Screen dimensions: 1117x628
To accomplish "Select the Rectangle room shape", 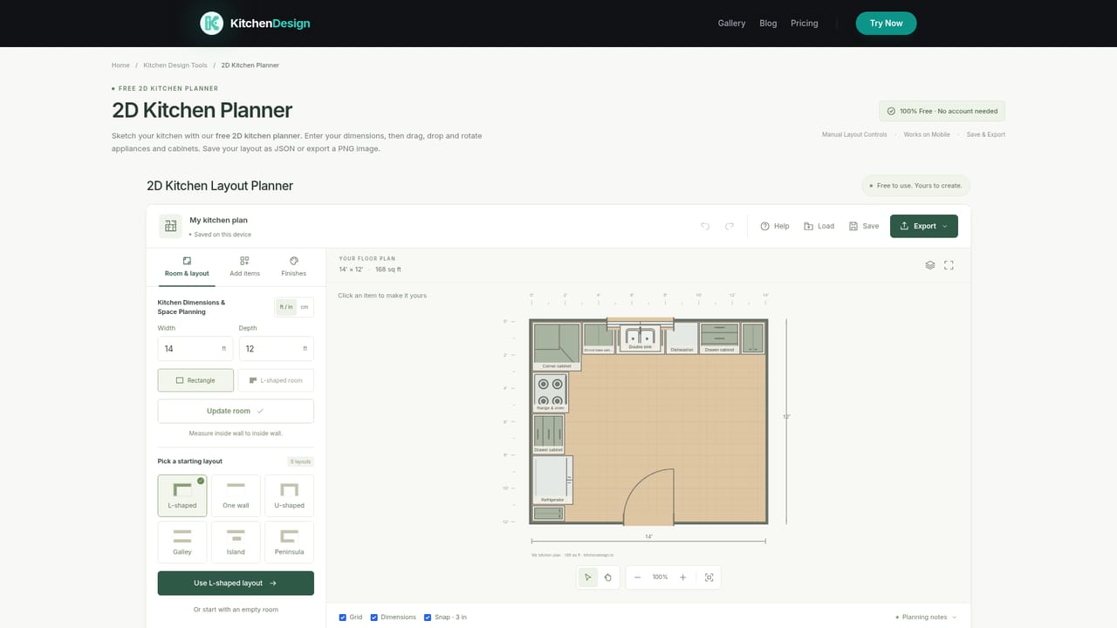I will click(x=195, y=380).
